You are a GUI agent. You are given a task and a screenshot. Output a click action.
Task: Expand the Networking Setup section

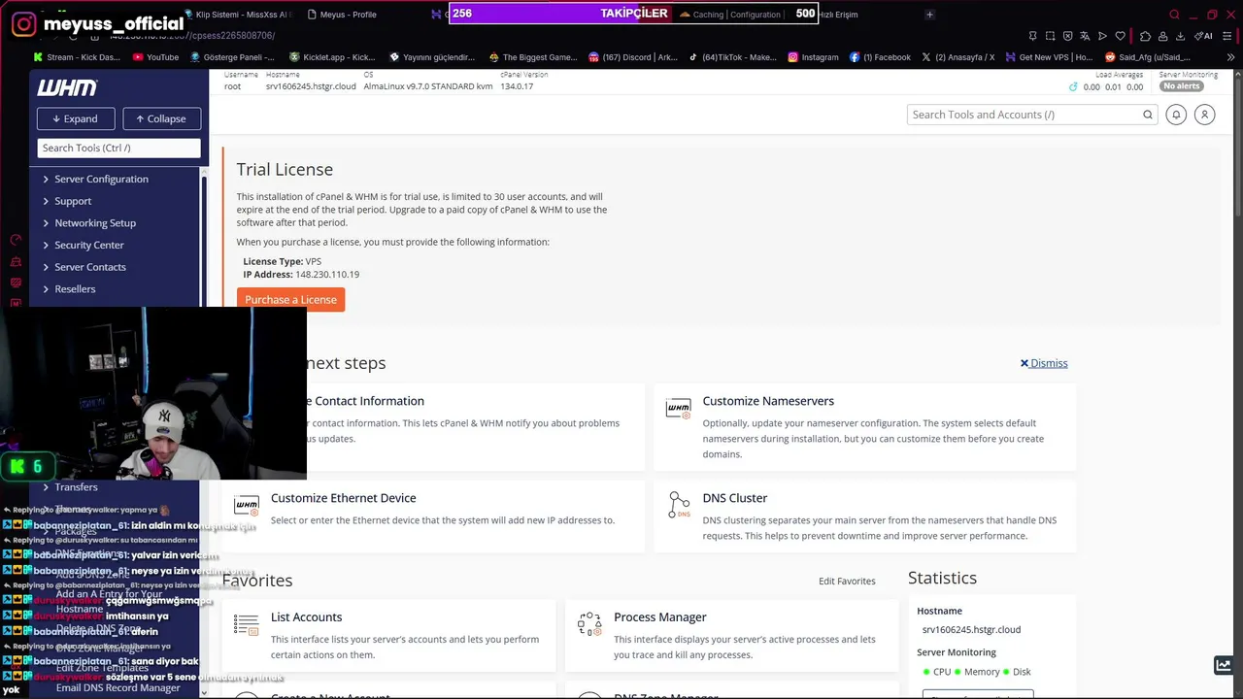[95, 223]
